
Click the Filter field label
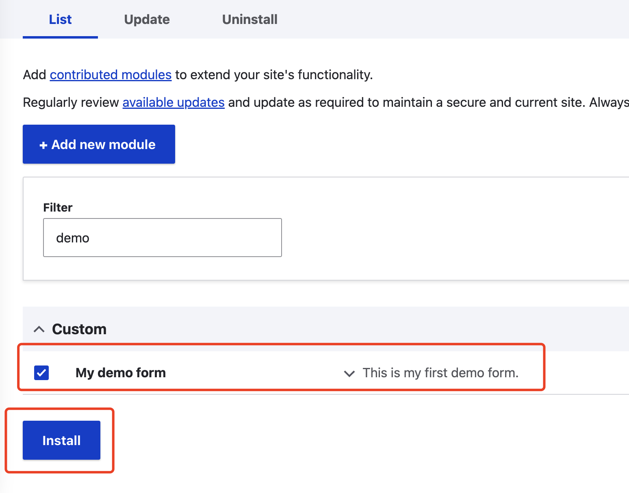coord(58,208)
